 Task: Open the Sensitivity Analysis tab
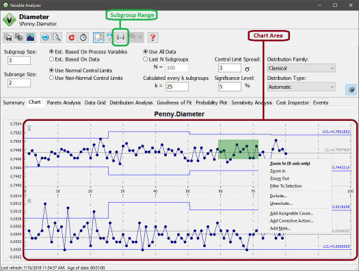point(252,102)
